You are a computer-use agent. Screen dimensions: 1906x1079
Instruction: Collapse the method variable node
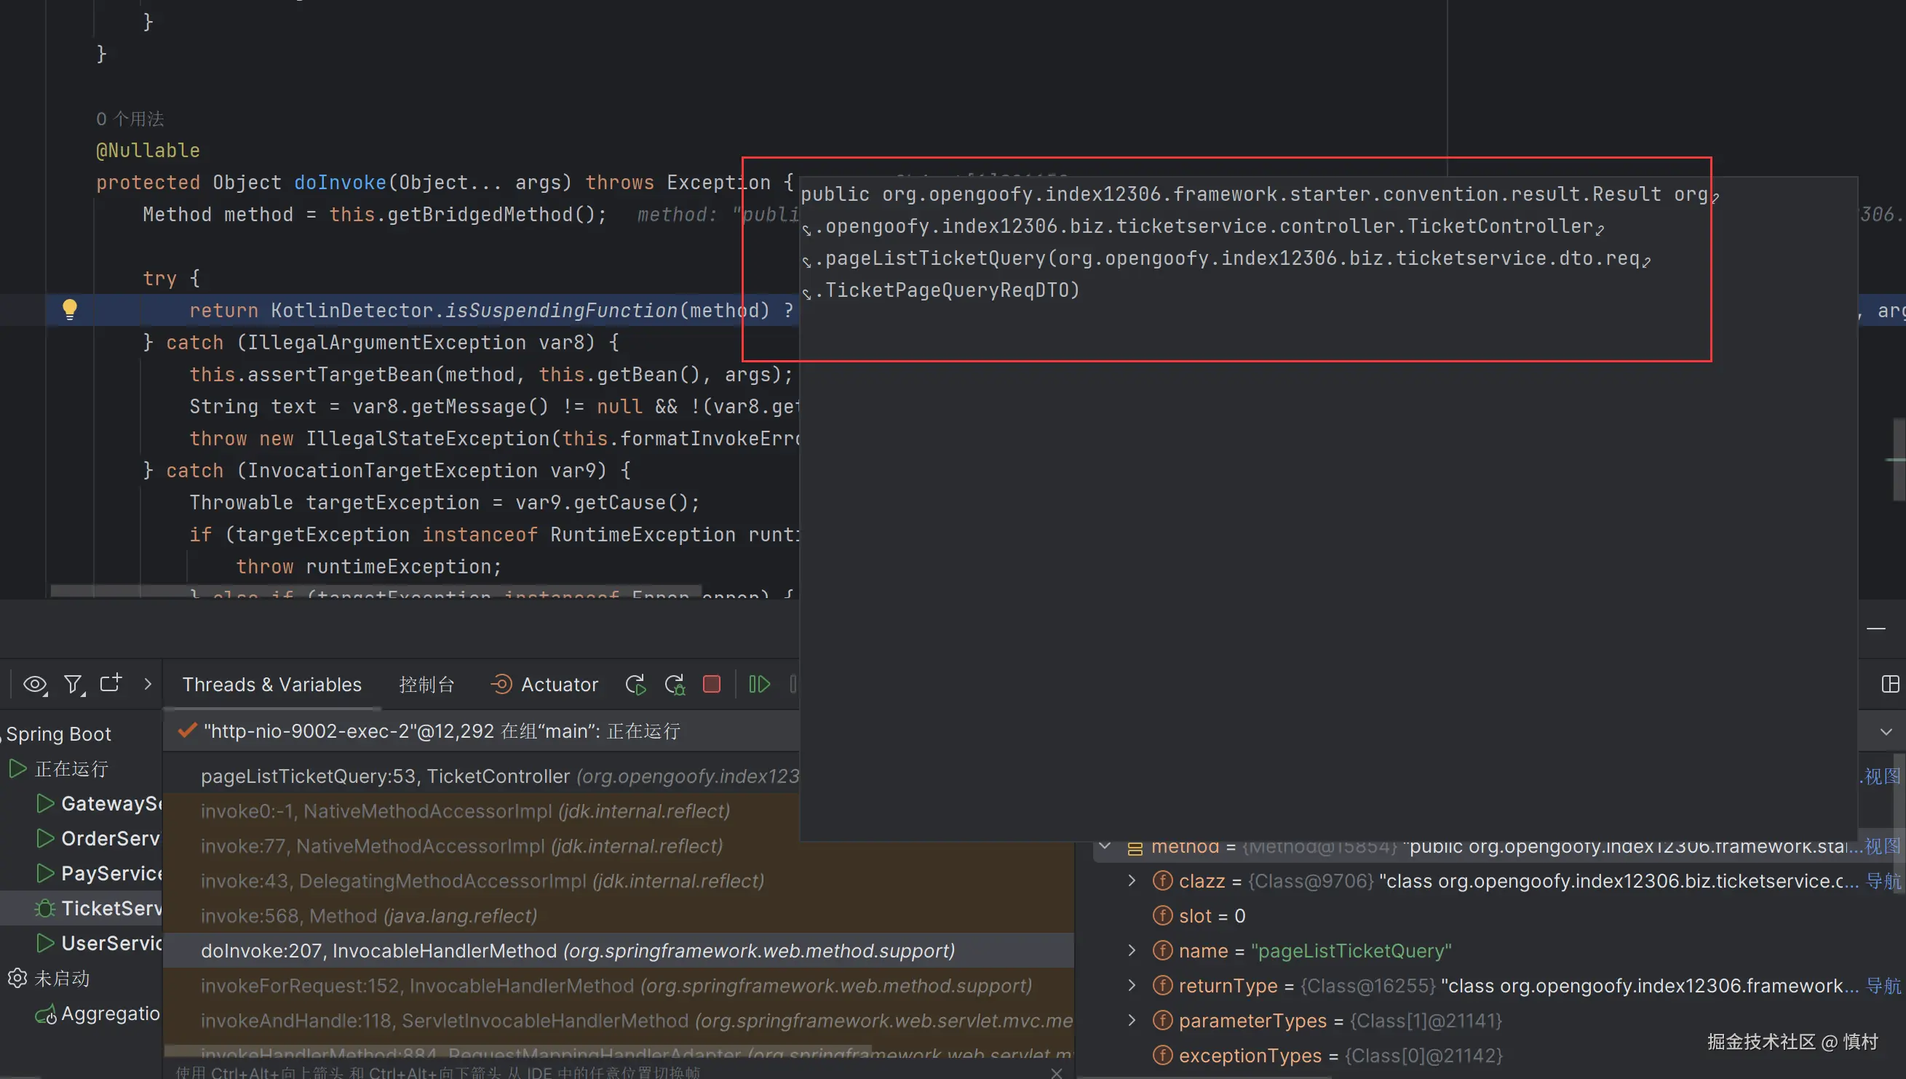tap(1105, 846)
